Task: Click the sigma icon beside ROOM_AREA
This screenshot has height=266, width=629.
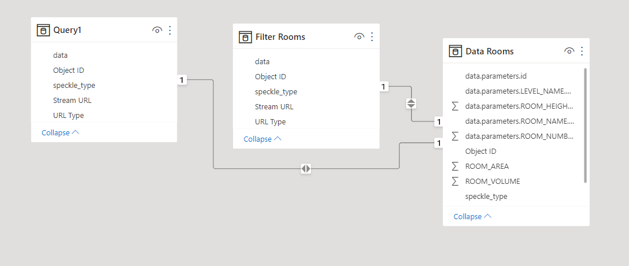Action: click(455, 166)
